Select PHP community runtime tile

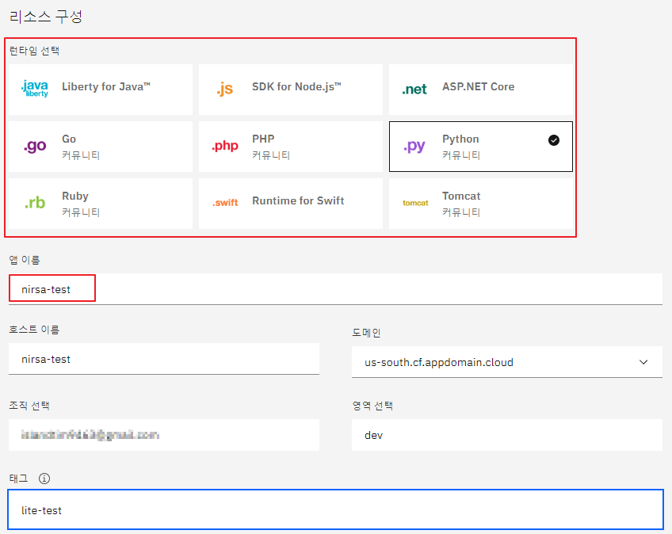[x=291, y=147]
